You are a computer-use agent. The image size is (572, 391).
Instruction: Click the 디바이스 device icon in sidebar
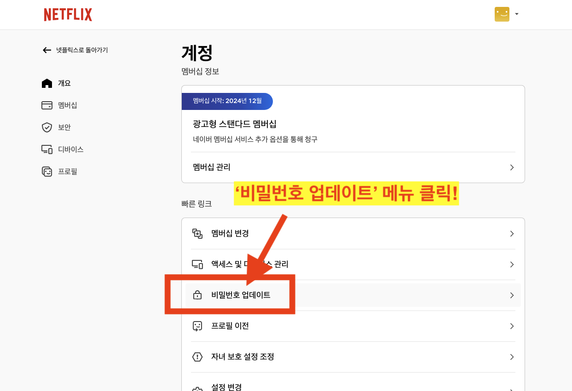click(x=47, y=149)
